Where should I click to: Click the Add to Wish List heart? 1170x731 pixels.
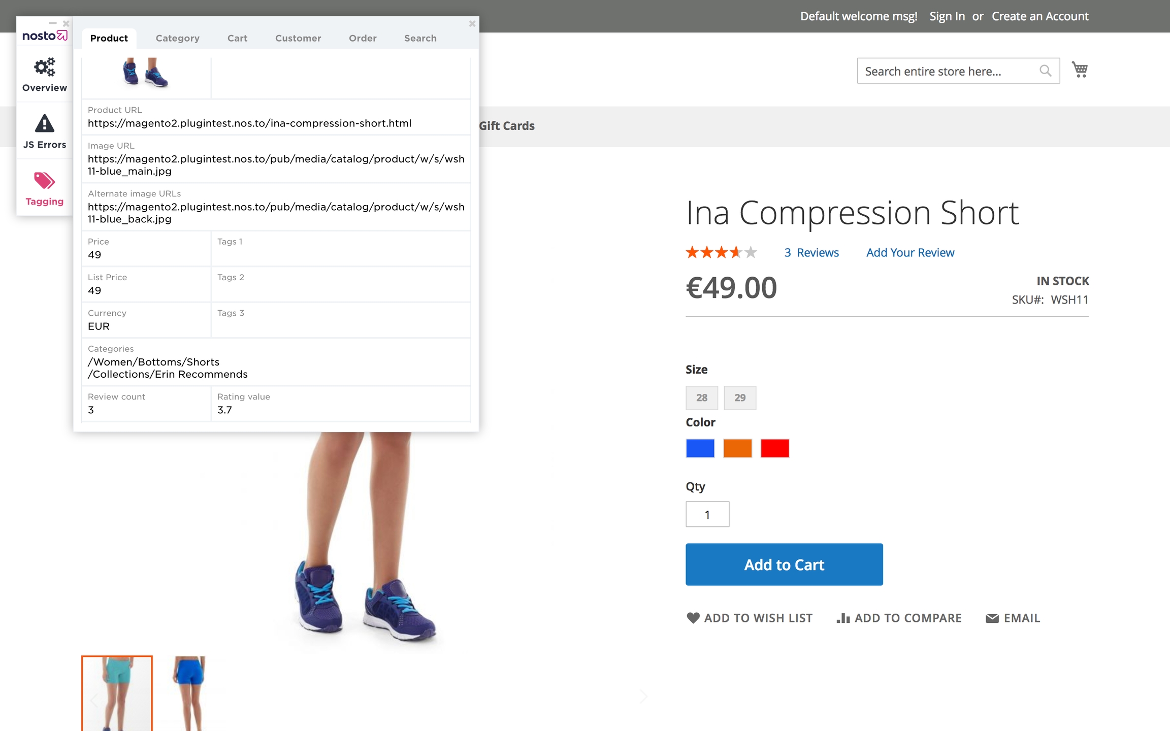(x=693, y=618)
